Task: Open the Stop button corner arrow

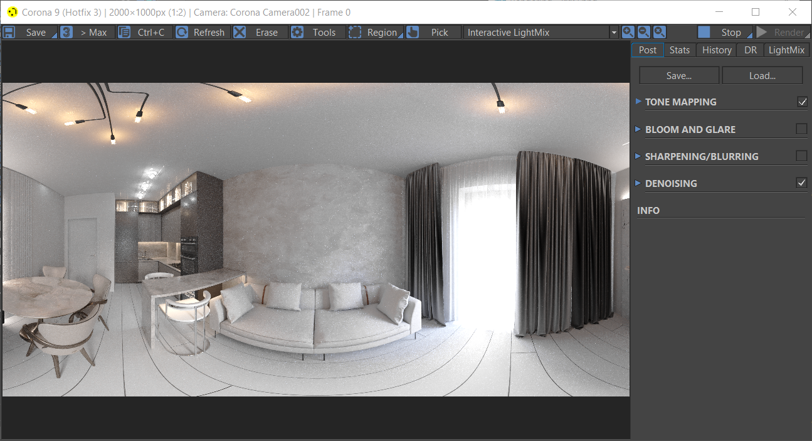Action: tap(750, 36)
